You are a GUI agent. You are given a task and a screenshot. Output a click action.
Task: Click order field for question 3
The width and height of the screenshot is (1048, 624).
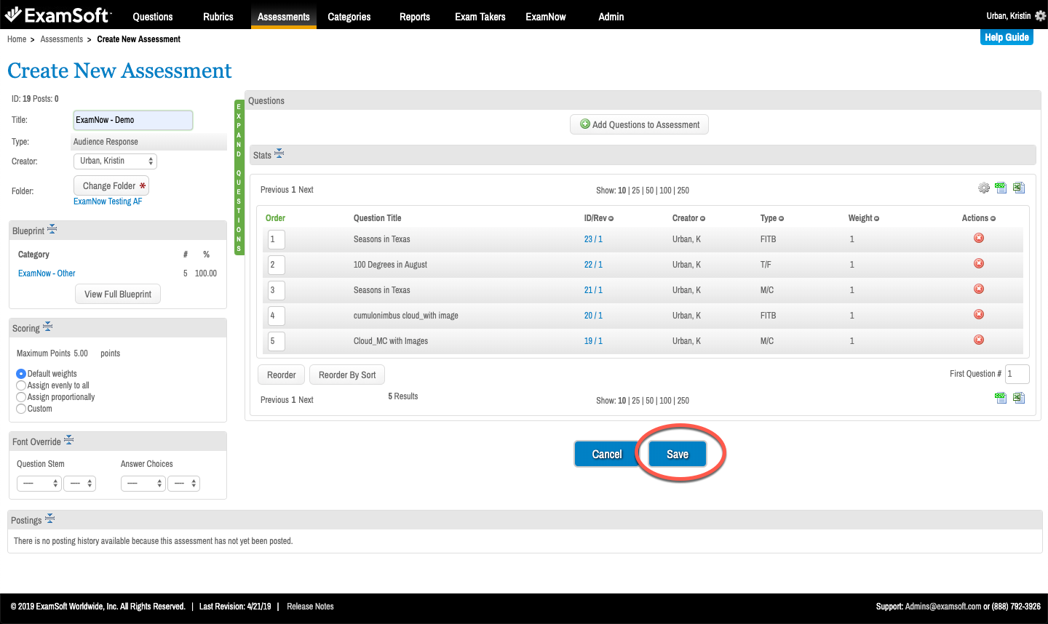(x=277, y=290)
